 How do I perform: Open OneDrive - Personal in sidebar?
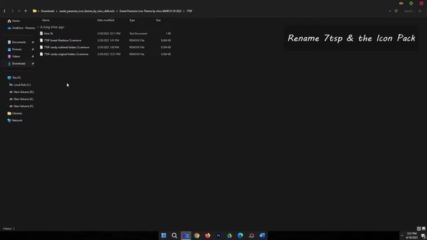pyautogui.click(x=21, y=28)
